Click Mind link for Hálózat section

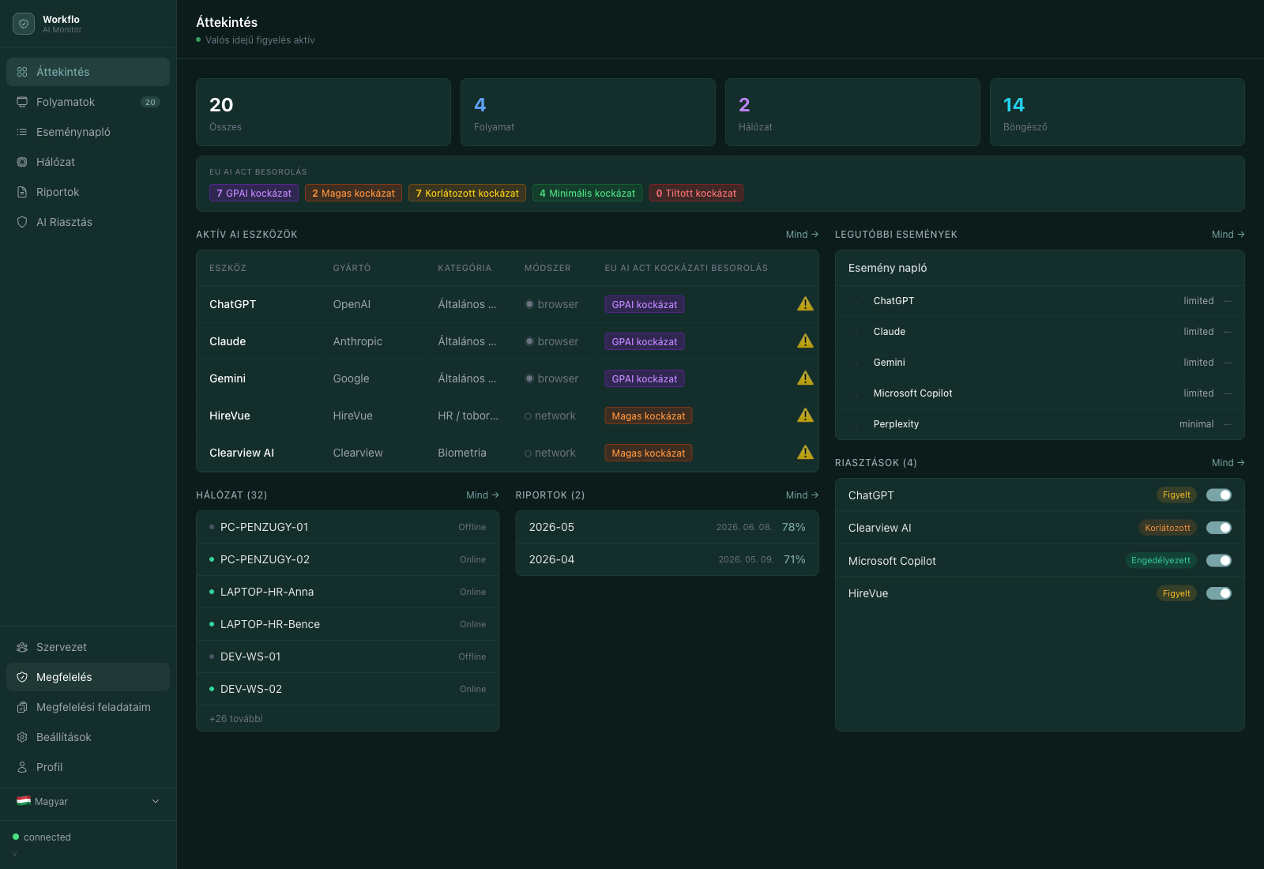tap(482, 495)
